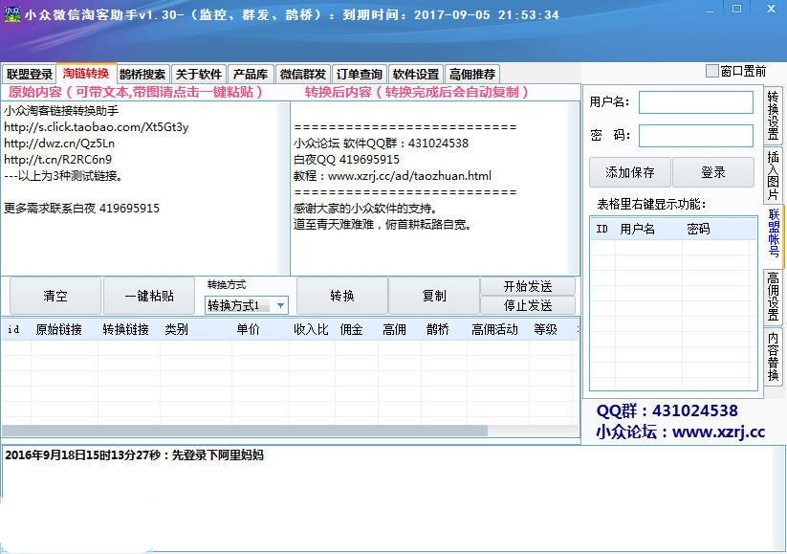Click the www.xzrj.cc/ad/taozhuan.html tutorial text
The image size is (787, 554).
click(409, 176)
